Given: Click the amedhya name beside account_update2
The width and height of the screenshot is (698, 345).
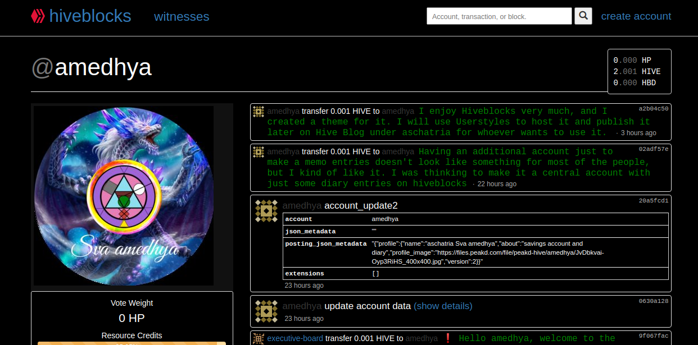Looking at the screenshot, I should coord(302,206).
